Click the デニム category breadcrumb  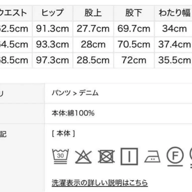(89, 93)
